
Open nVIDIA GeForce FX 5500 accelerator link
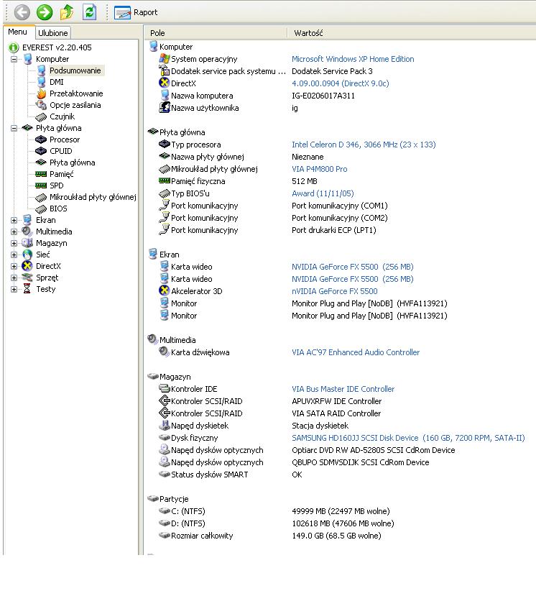coord(335,291)
